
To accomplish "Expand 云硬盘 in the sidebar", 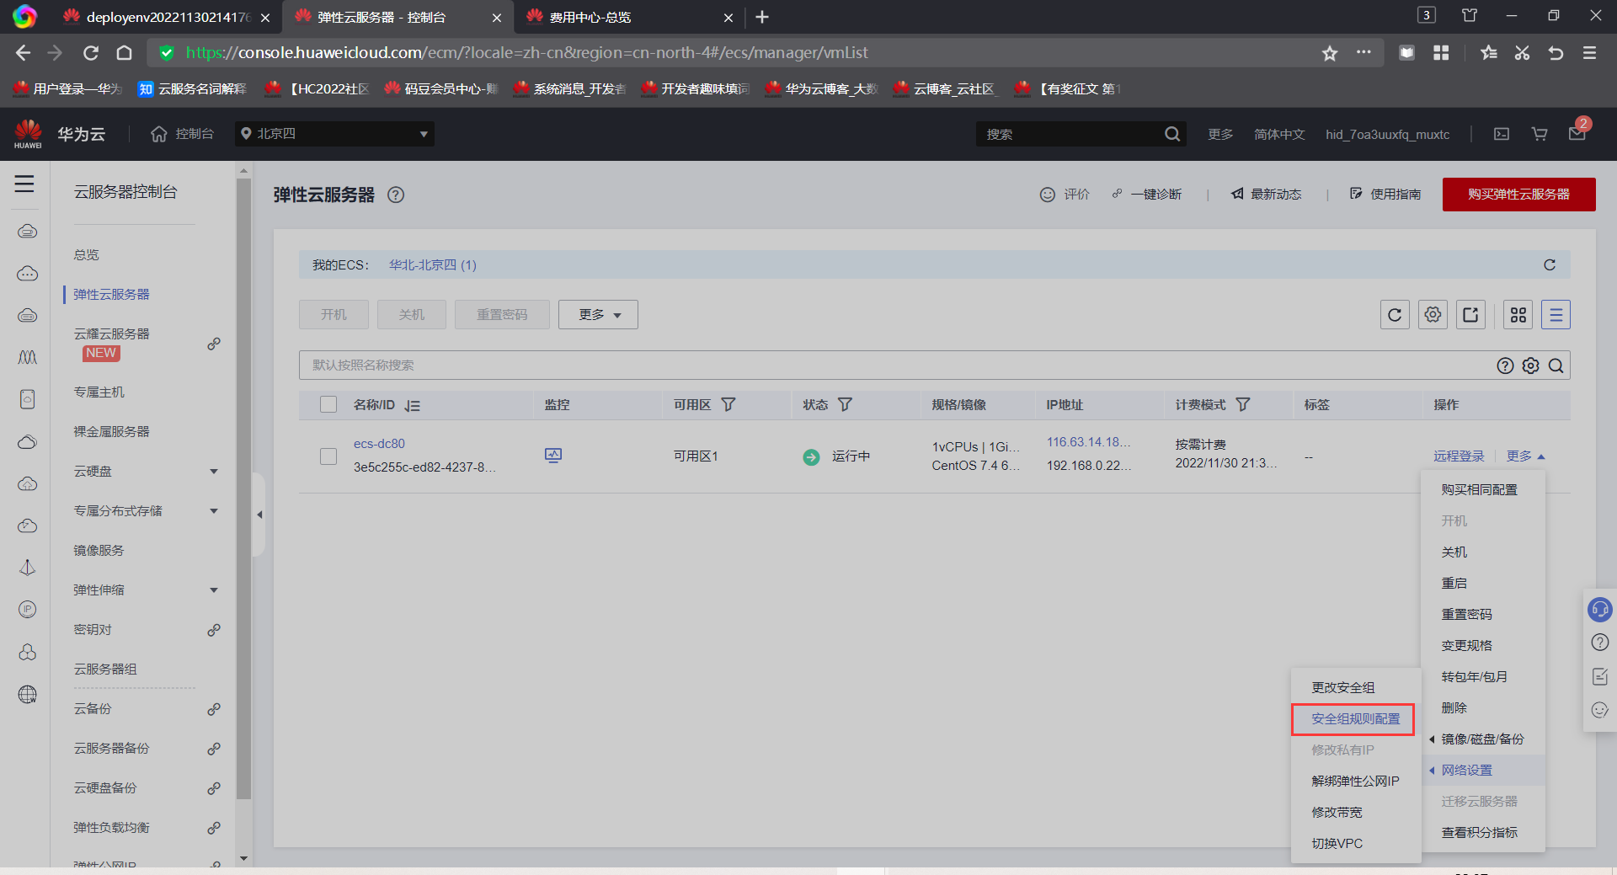I will (214, 472).
